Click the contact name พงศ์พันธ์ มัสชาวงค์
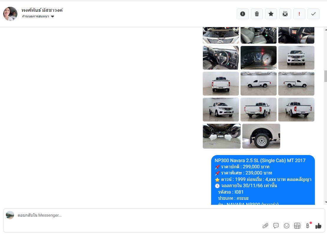 point(42,10)
